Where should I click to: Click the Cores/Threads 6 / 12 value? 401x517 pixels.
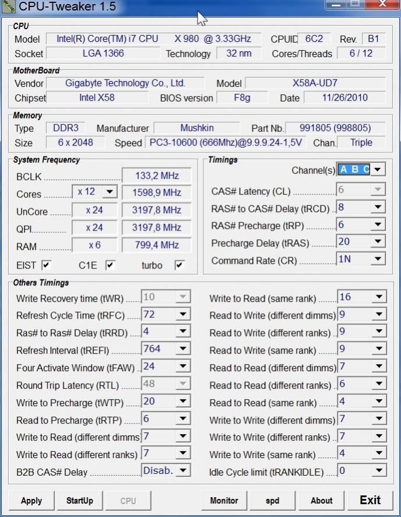[x=361, y=54]
